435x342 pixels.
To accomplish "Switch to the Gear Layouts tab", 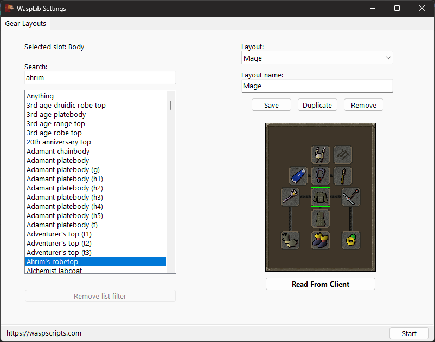I will 25,24.
